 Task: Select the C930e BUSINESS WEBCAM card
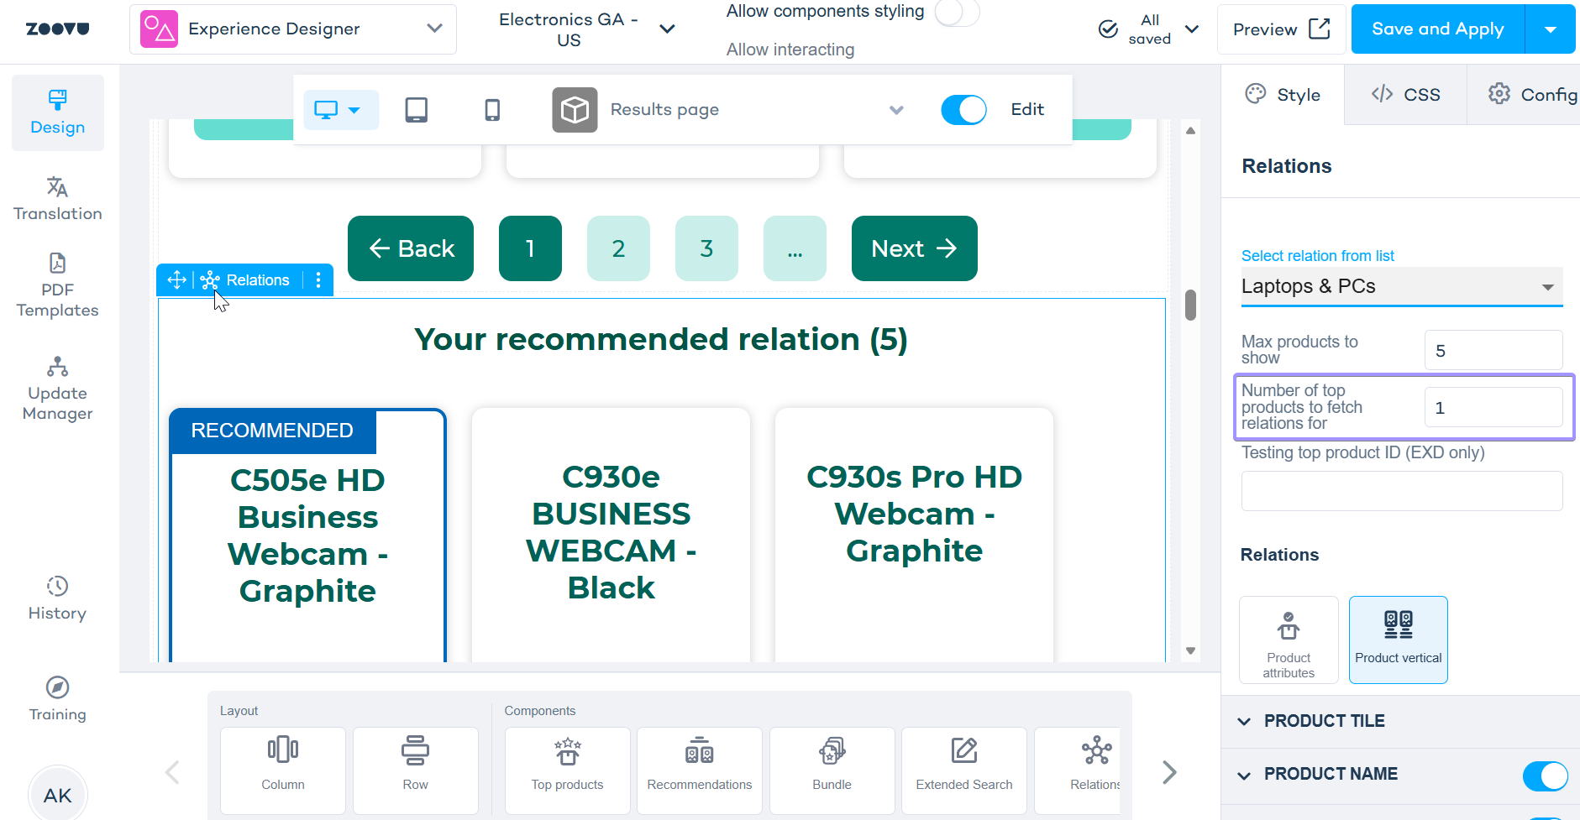click(611, 535)
